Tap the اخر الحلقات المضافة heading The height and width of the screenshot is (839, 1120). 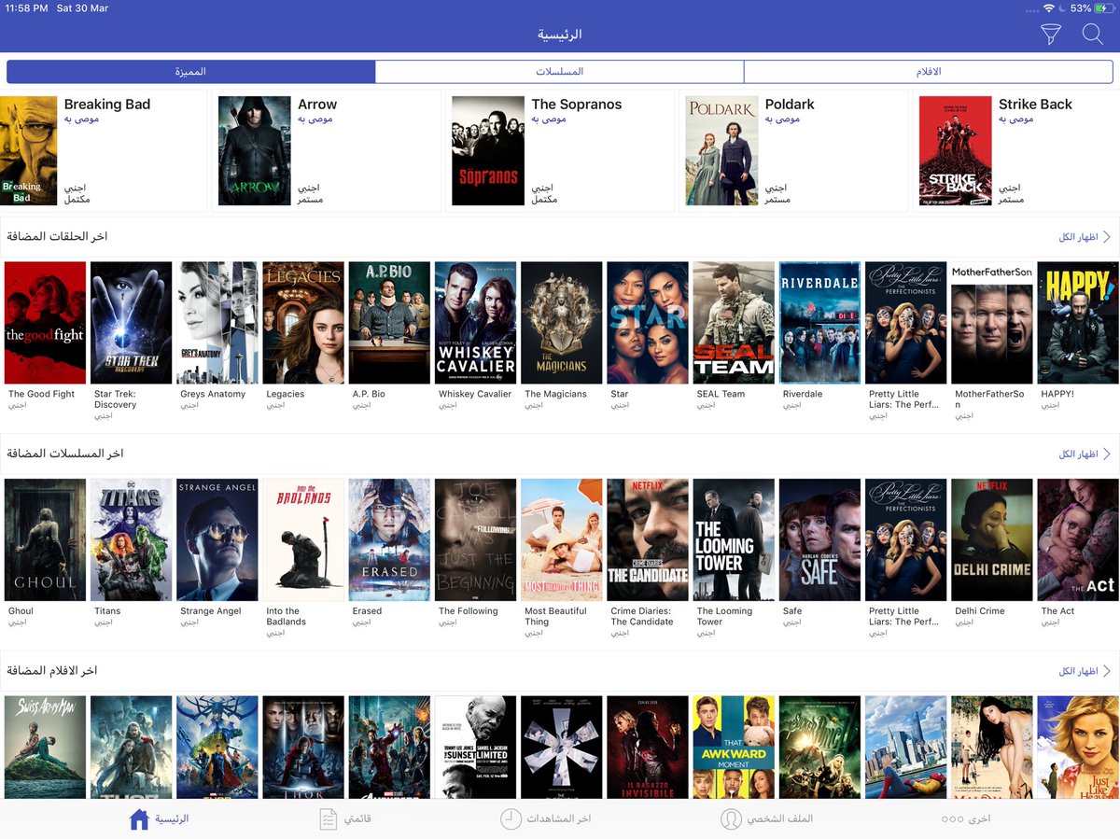57,237
